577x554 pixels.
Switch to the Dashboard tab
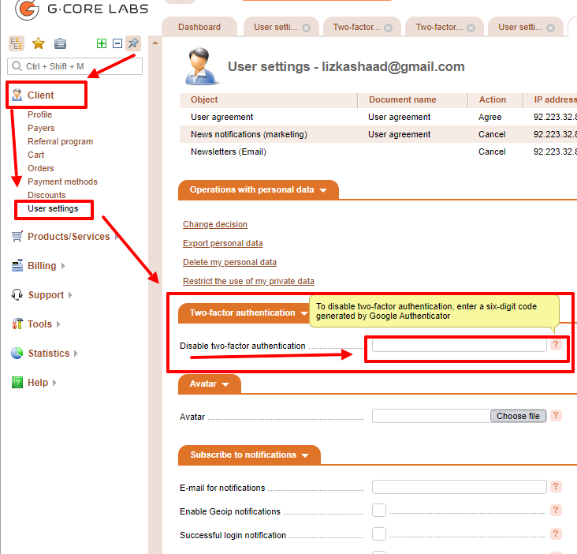tap(199, 27)
